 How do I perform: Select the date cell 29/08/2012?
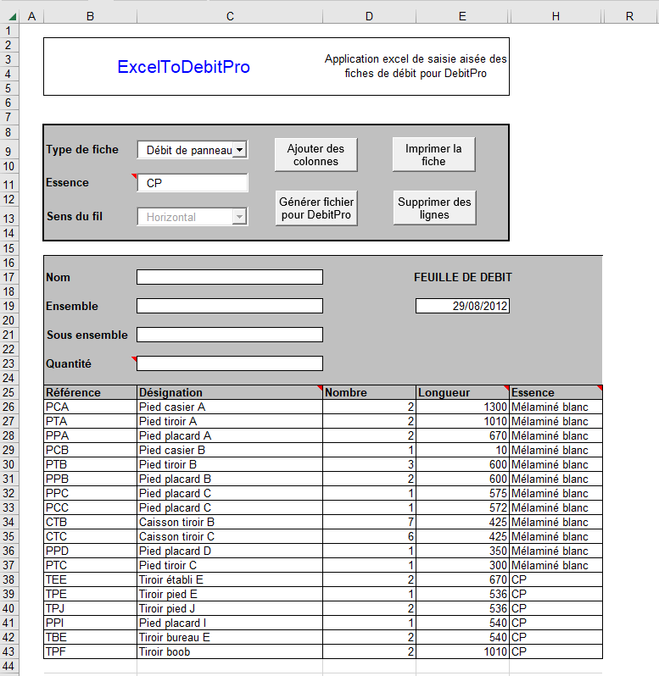click(x=462, y=306)
